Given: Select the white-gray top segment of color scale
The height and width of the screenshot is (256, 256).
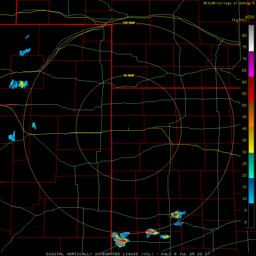Looking at the screenshot, I should pyautogui.click(x=251, y=38).
